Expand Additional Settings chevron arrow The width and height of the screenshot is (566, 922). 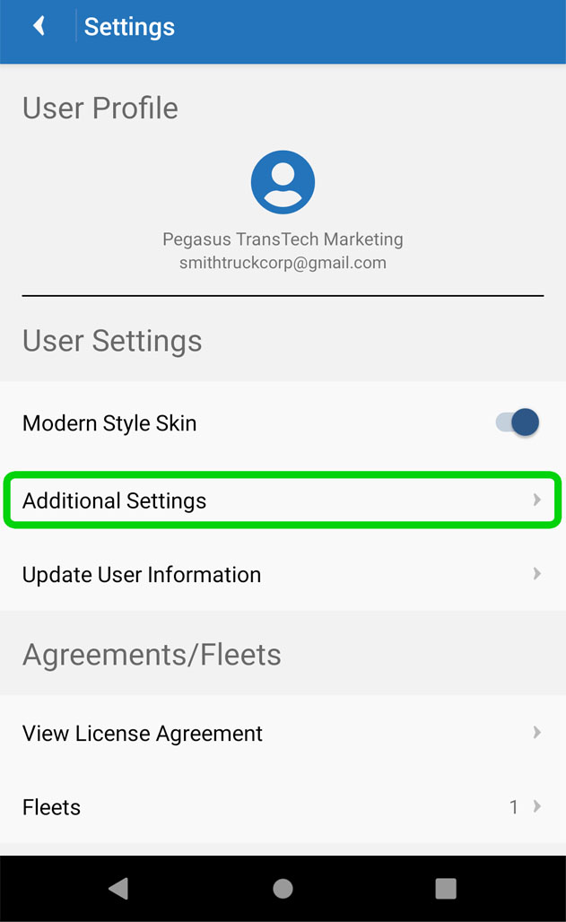click(537, 500)
